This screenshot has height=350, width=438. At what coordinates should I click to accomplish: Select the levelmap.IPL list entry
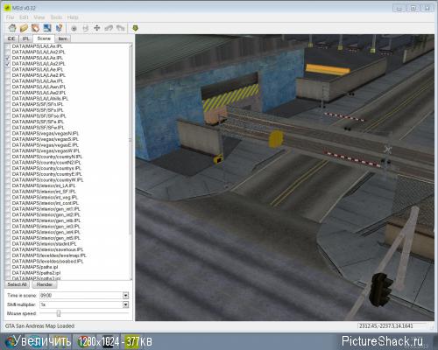tap(49, 255)
